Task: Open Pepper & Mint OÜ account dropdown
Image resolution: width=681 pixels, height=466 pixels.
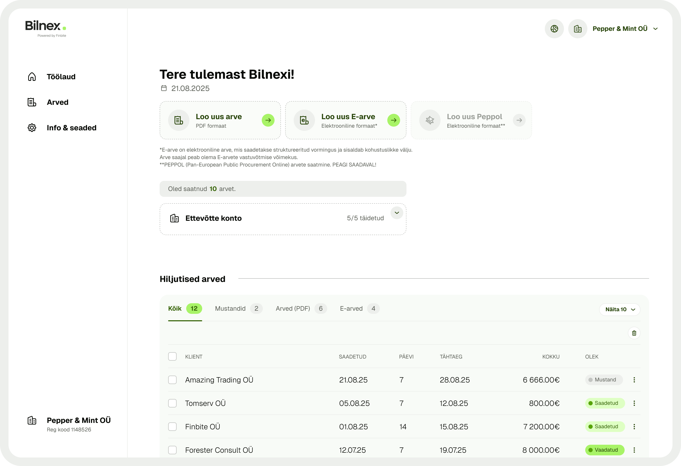Action: 625,29
